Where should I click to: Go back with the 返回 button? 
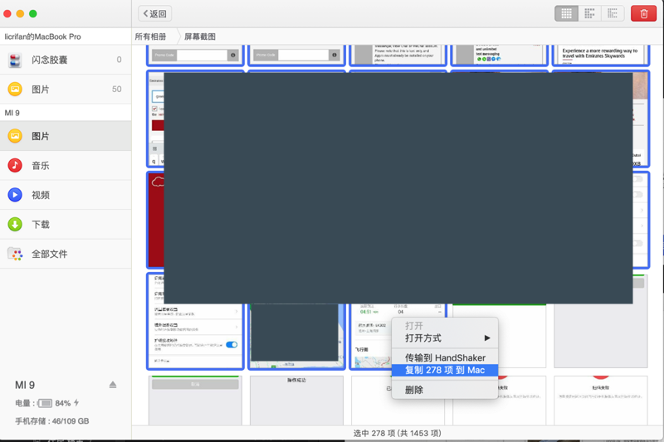click(x=155, y=13)
